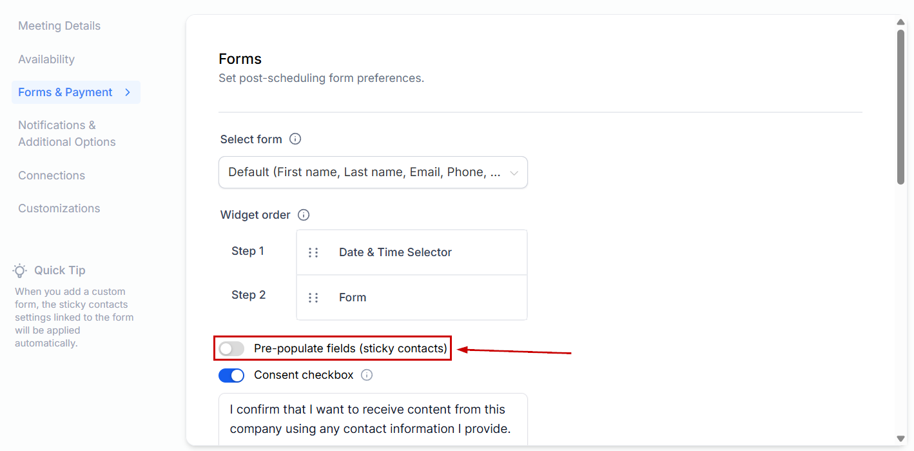Click the scrollbar up arrow
This screenshot has width=914, height=451.
click(901, 22)
